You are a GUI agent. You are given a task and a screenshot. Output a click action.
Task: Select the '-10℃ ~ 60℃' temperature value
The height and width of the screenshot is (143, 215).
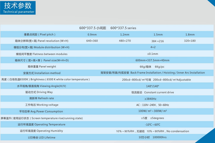click(153, 125)
